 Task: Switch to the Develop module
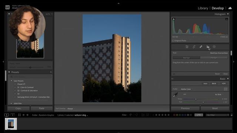(218, 8)
